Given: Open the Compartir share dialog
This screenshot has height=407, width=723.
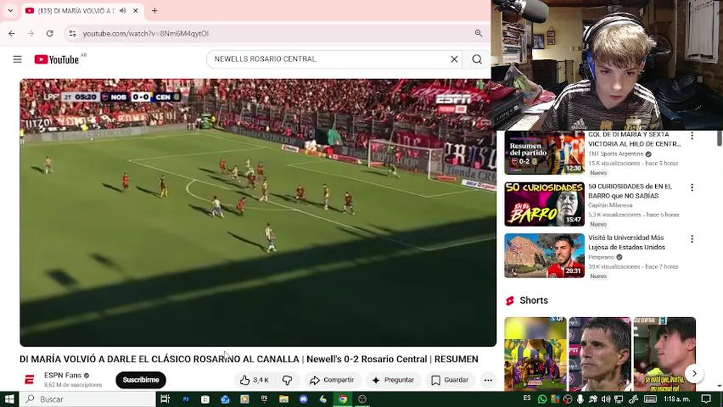Looking at the screenshot, I should pyautogui.click(x=332, y=380).
